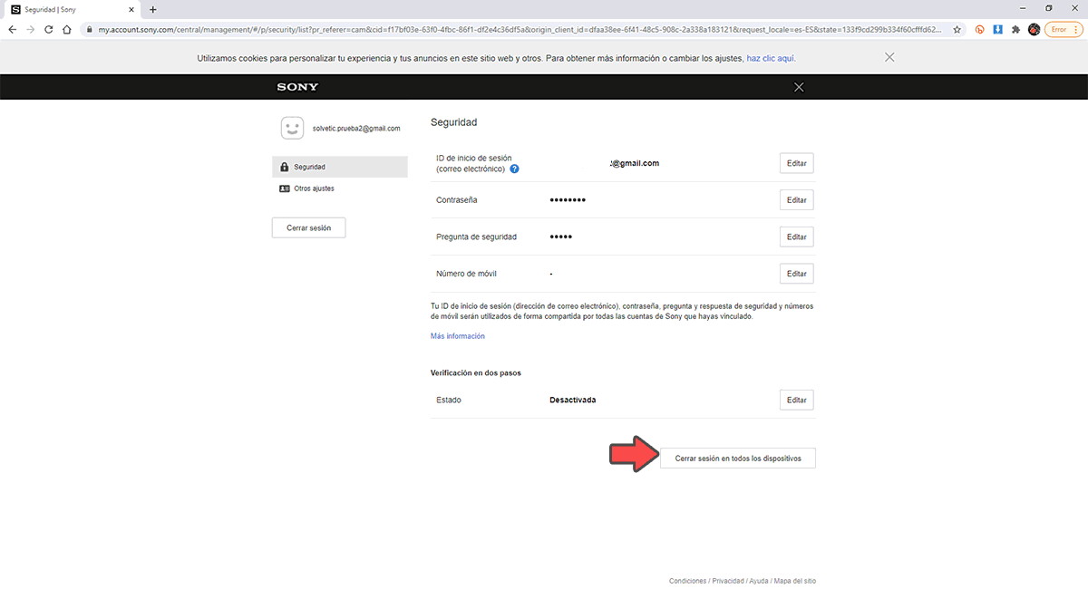Open a new browser tab
1088x589 pixels.
[x=152, y=9]
